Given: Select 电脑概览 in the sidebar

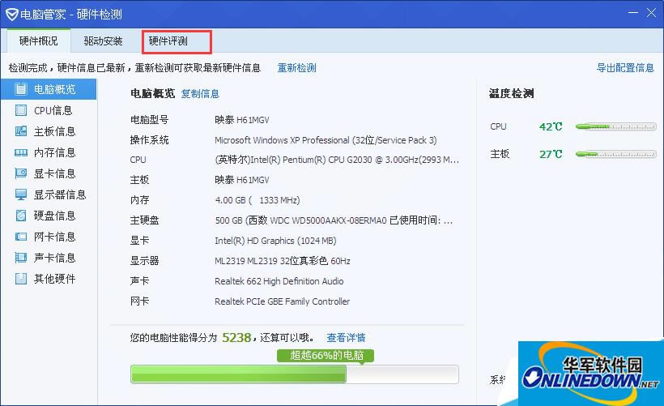Looking at the screenshot, I should 49,89.
